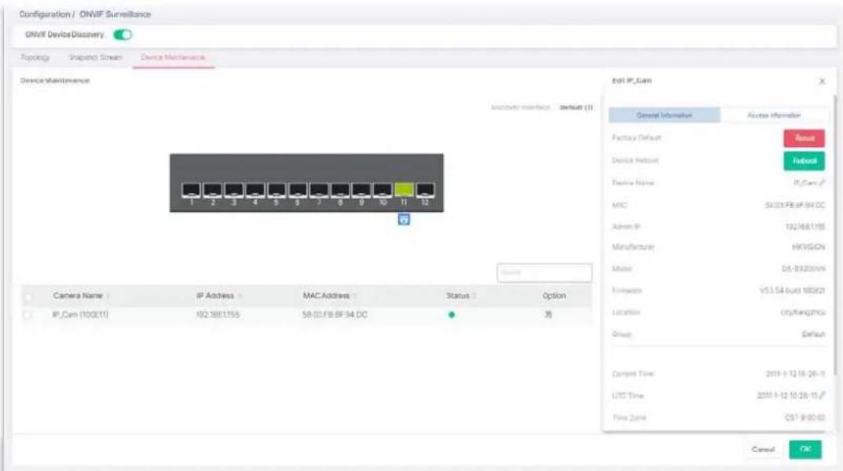The image size is (843, 471).
Task: Click the Current Time value
Action: [795, 374]
